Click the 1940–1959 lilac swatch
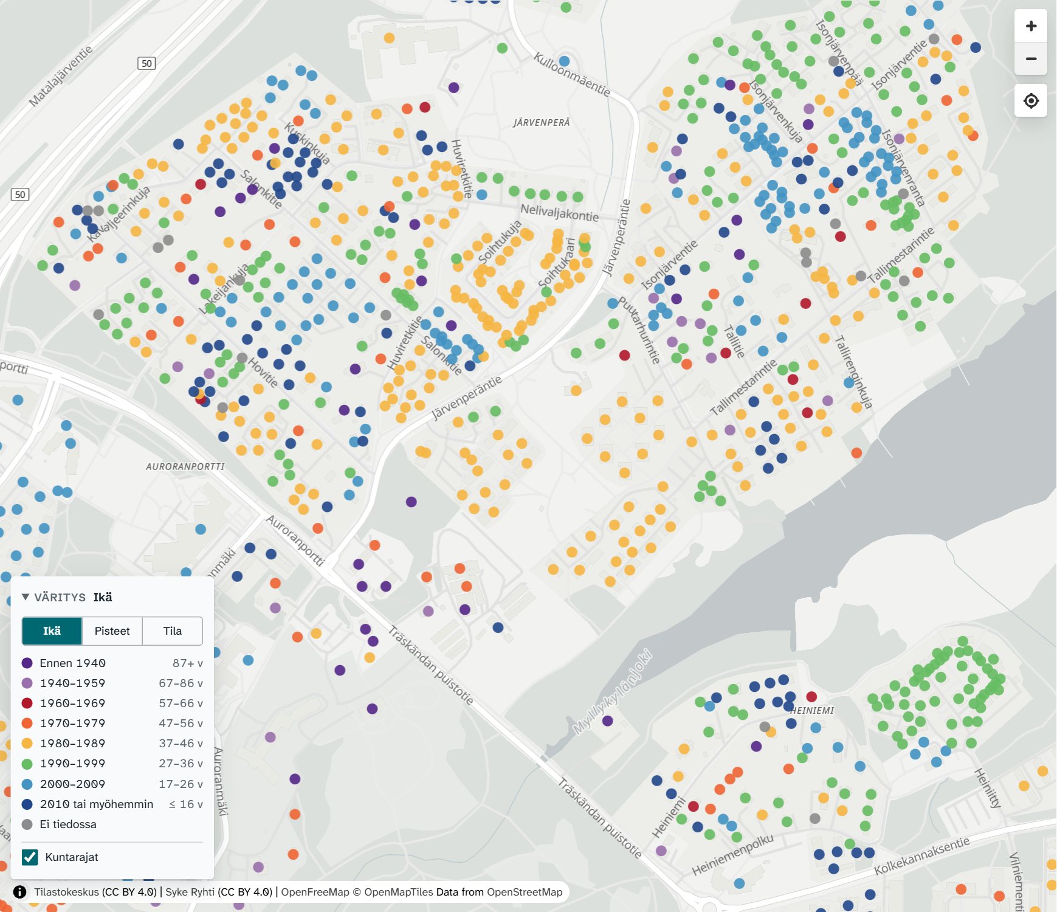Screen dimensions: 1057x912 pos(27,683)
